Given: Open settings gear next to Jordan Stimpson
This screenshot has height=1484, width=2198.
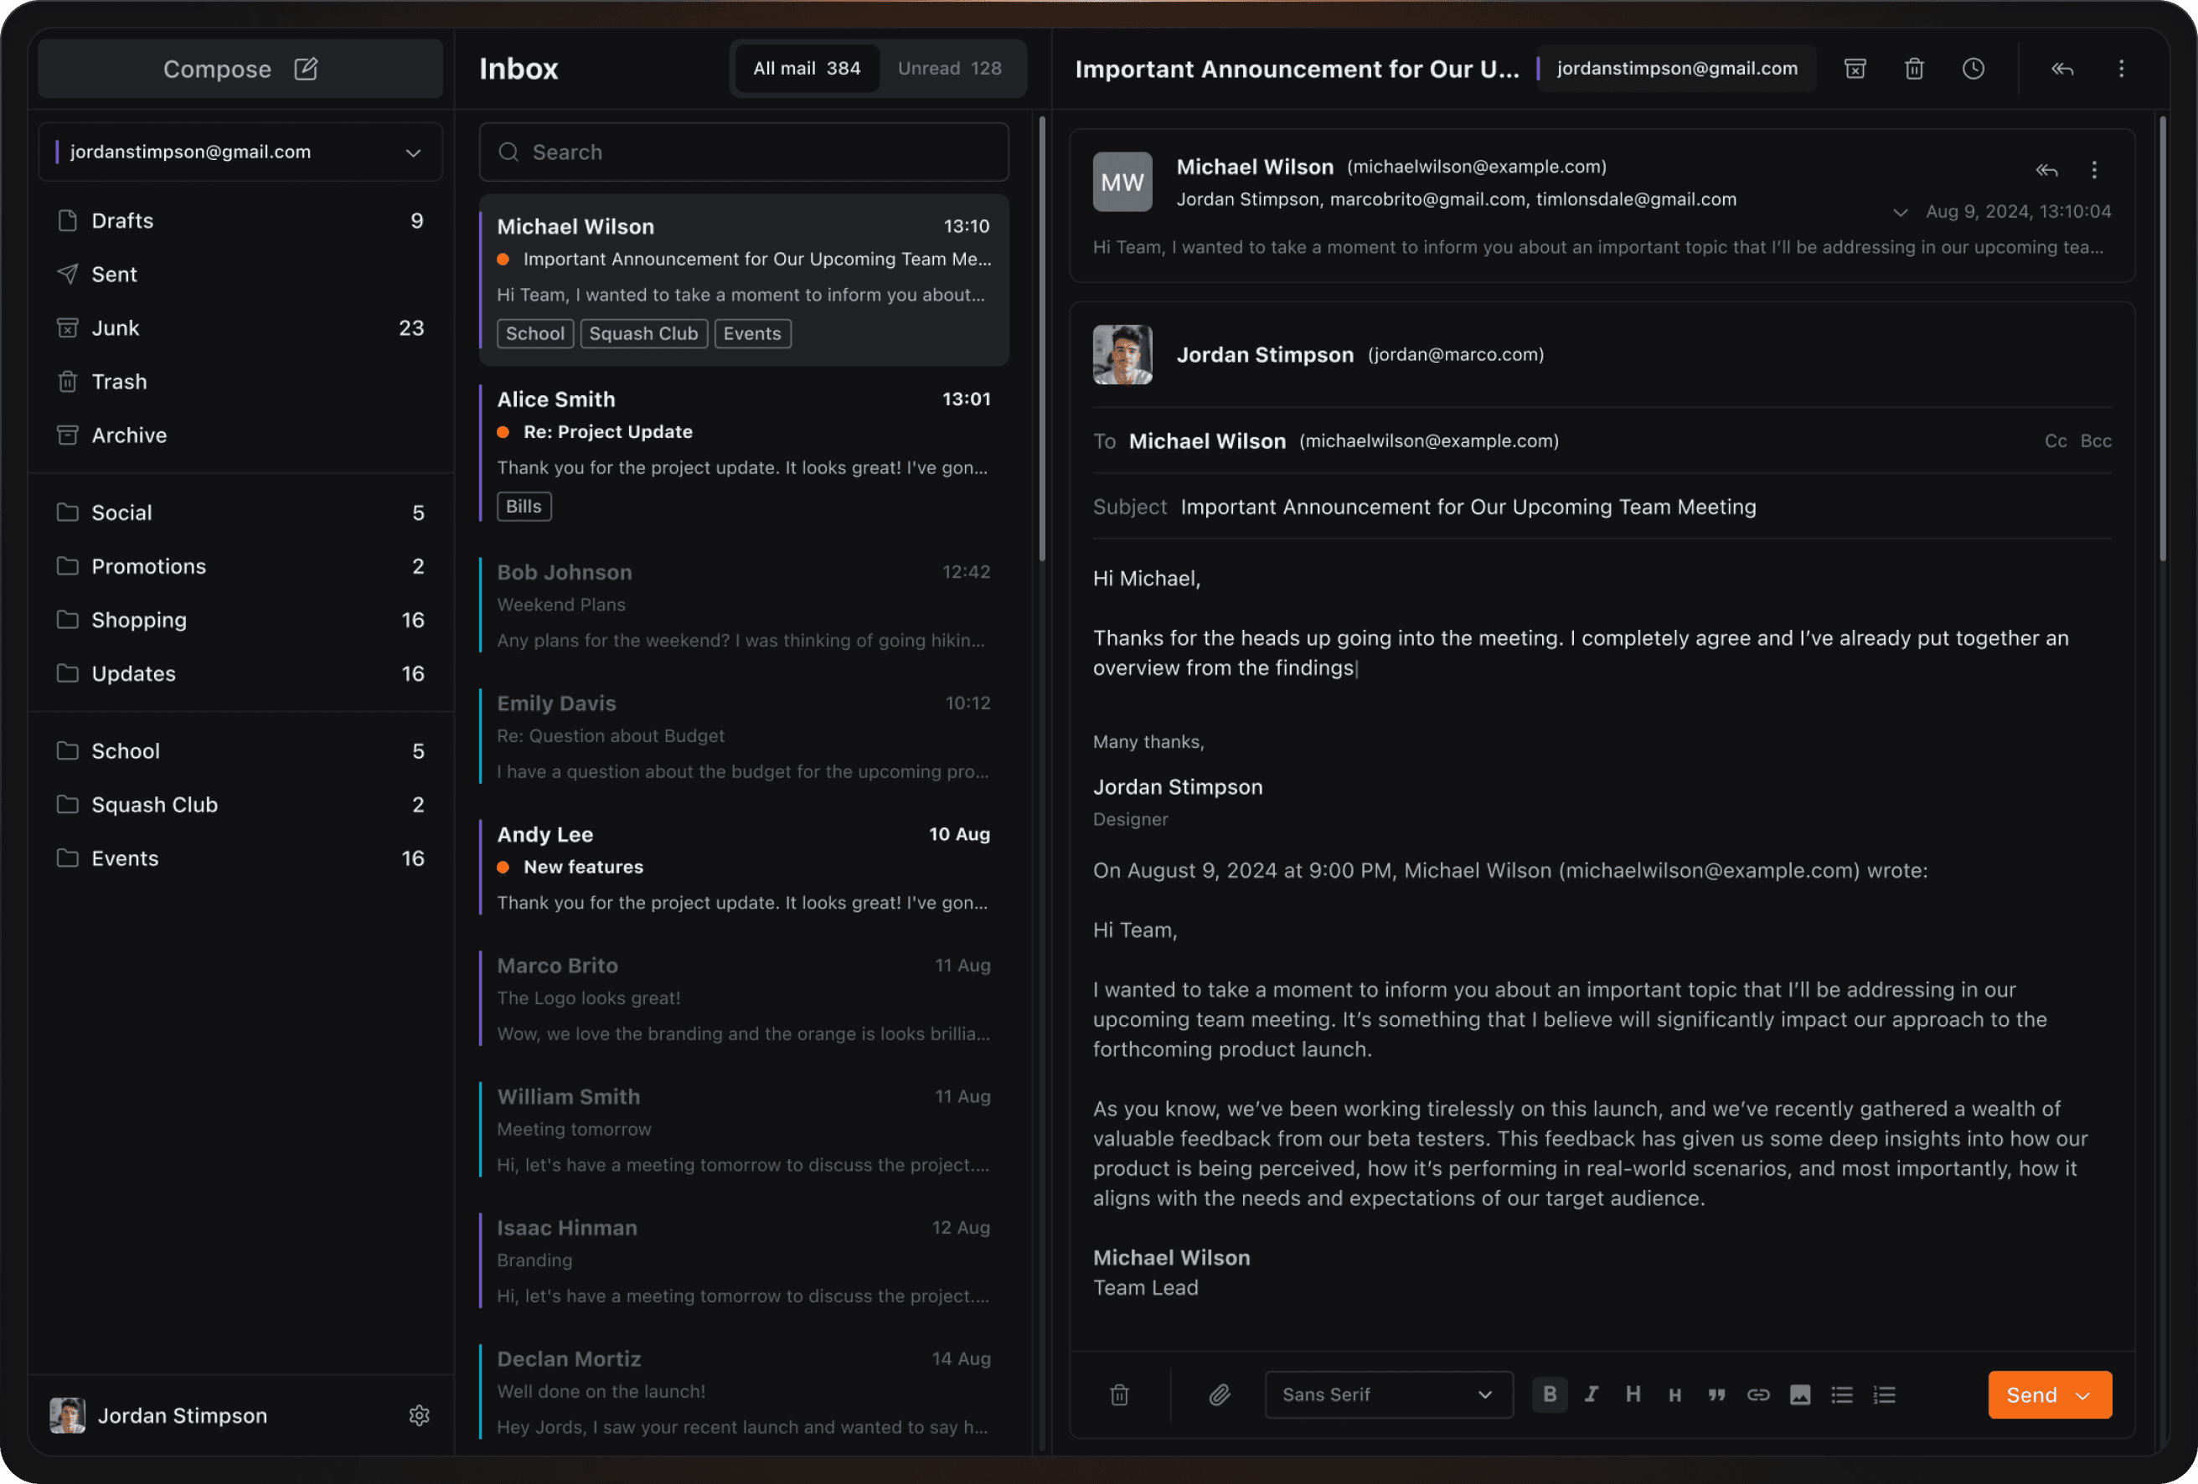Looking at the screenshot, I should click(419, 1415).
